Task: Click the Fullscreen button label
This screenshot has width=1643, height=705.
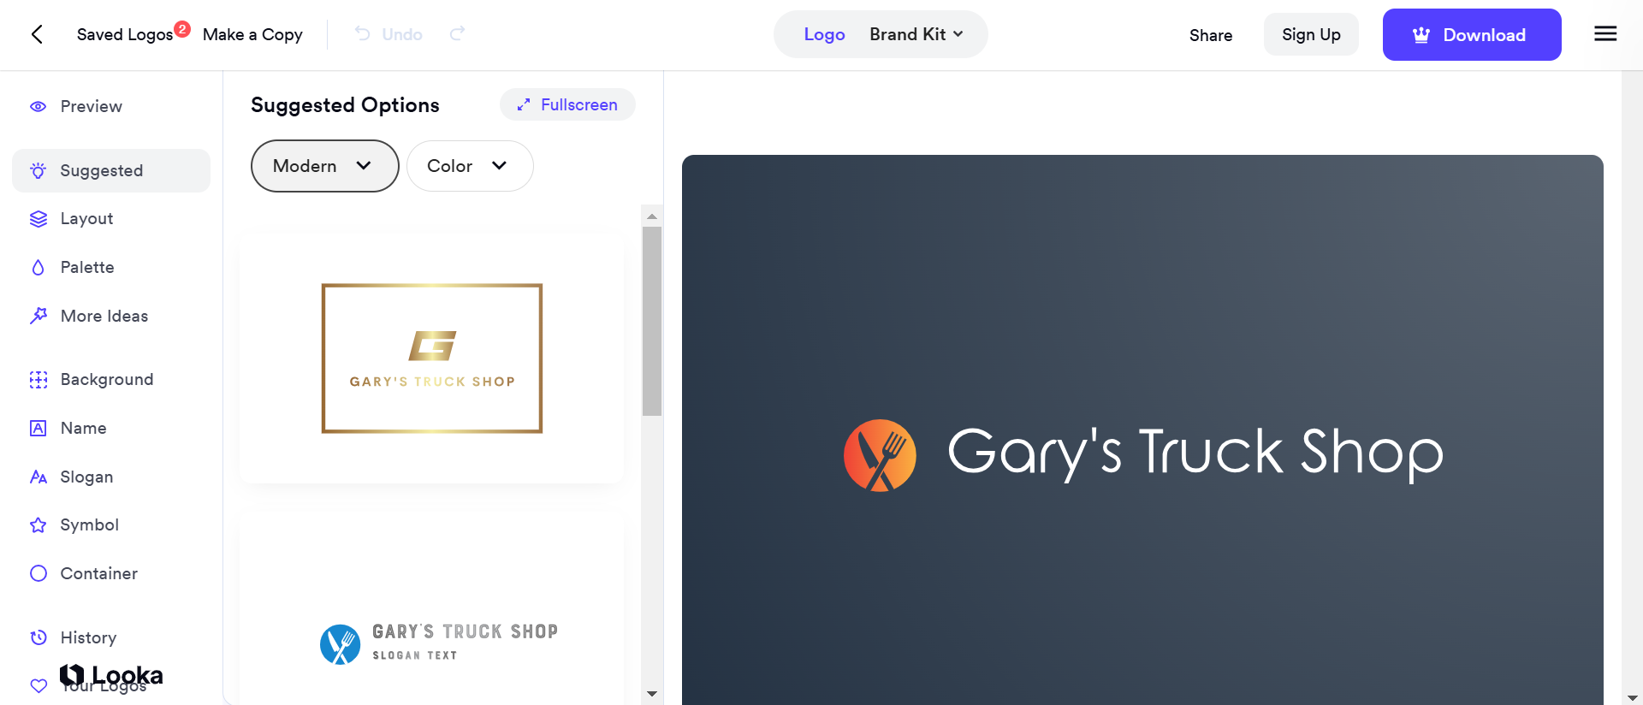Action: pyautogui.click(x=579, y=104)
